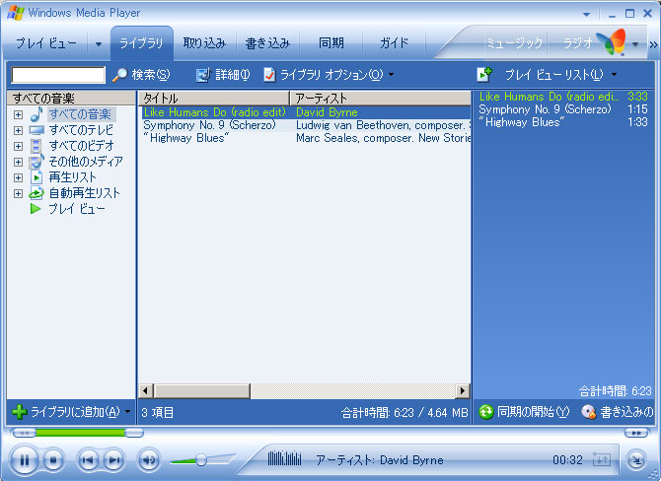This screenshot has height=481, width=661.
Task: Click the audio visualization bars icon
Action: tap(284, 458)
